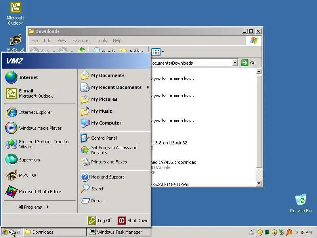
Task: Open the Favorites menu in Downloads window
Action: pos(82,40)
